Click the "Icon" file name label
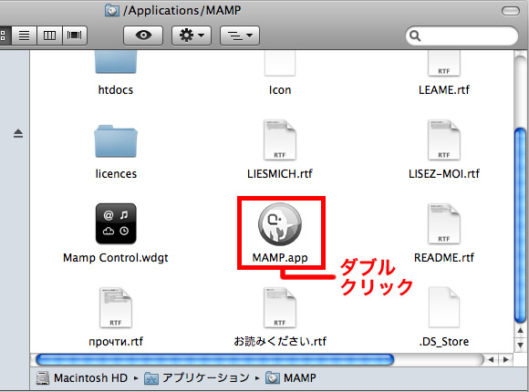This screenshot has height=392, width=529. (x=280, y=89)
